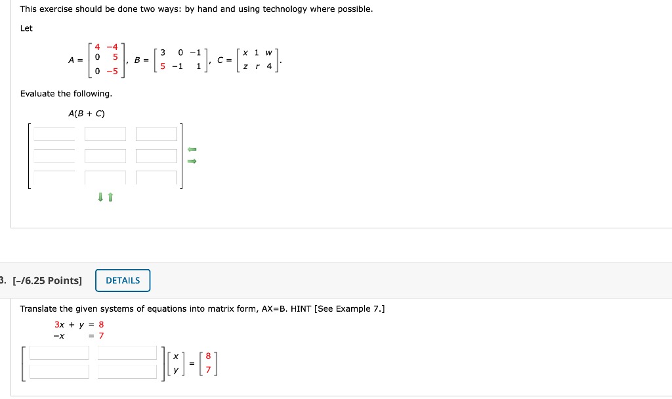Viewport: 672px width, 399px height.
Task: Click the A(B + C) expression label
Action: pyautogui.click(x=87, y=113)
